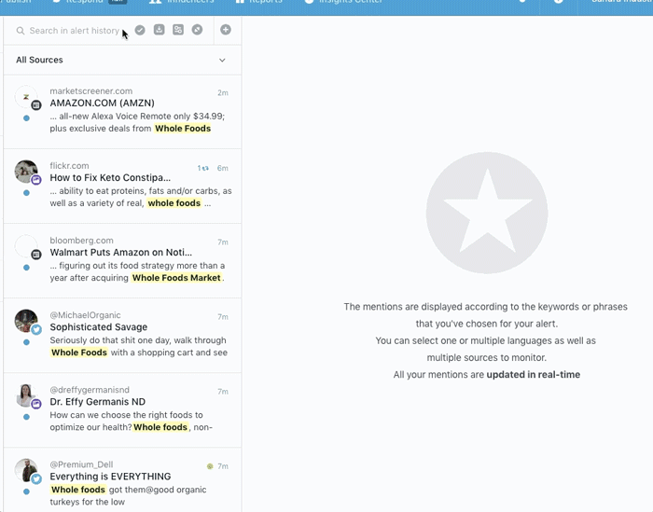Toggle the unread dot on the Keto Constipation mention
Image resolution: width=653 pixels, height=512 pixels.
[x=26, y=193]
